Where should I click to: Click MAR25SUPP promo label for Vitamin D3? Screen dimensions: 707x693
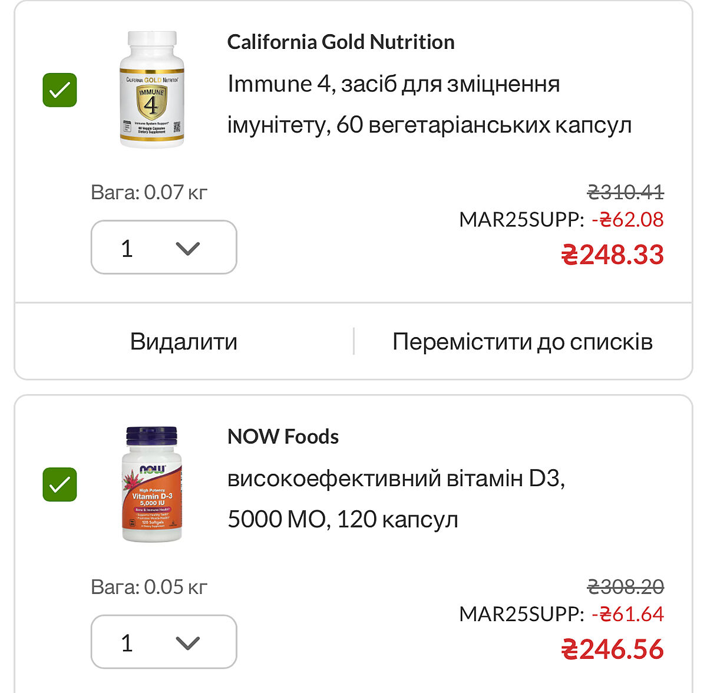tap(521, 614)
